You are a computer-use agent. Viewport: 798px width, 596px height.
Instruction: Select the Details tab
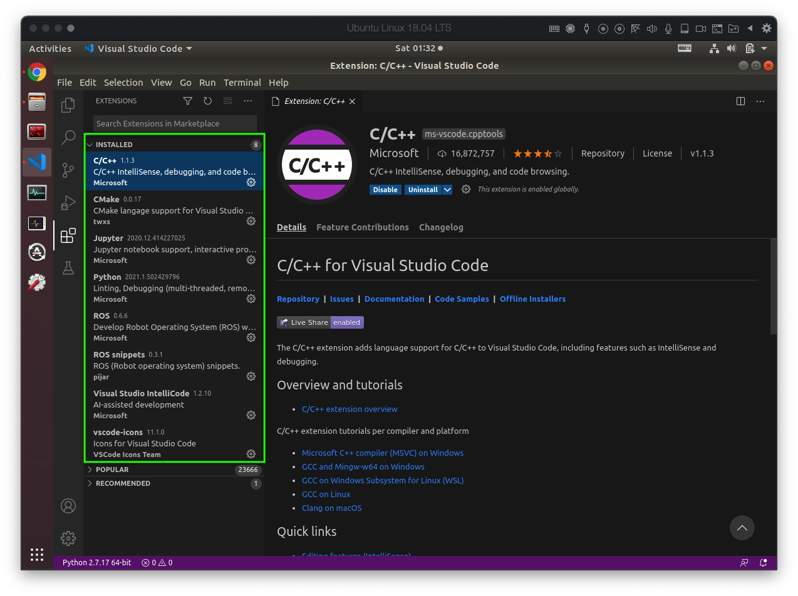point(291,227)
